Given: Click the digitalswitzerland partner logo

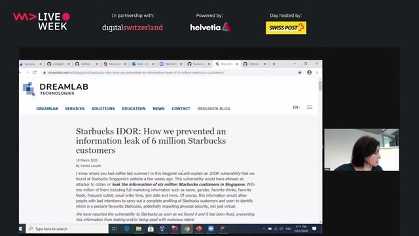Looking at the screenshot, I should [x=132, y=28].
